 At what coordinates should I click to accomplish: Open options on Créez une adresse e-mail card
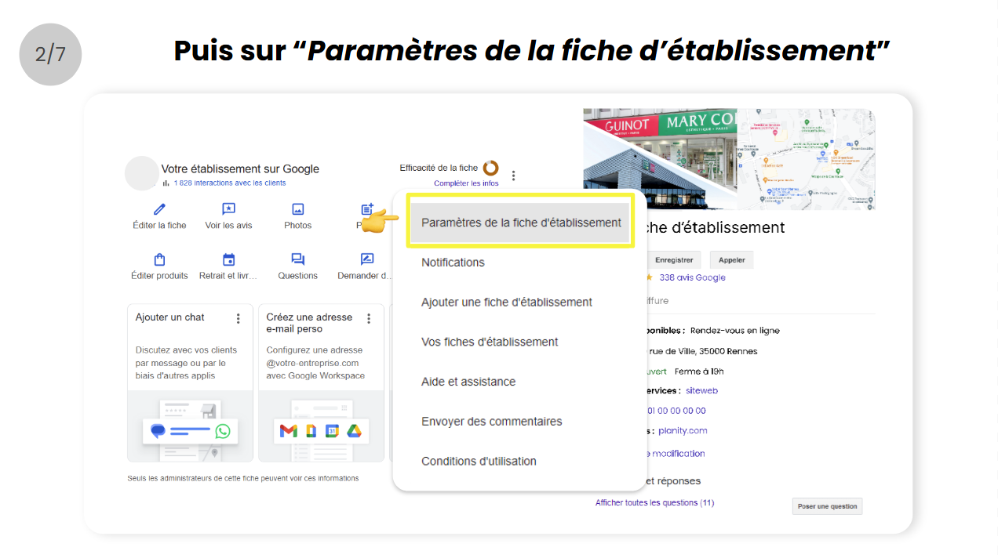370,318
